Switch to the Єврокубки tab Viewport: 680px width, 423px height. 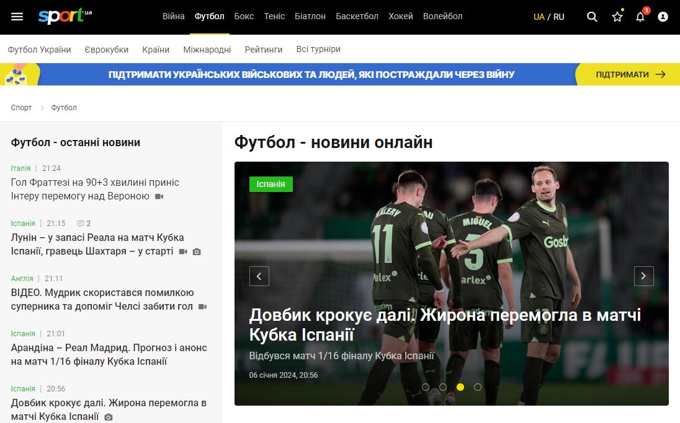click(106, 50)
